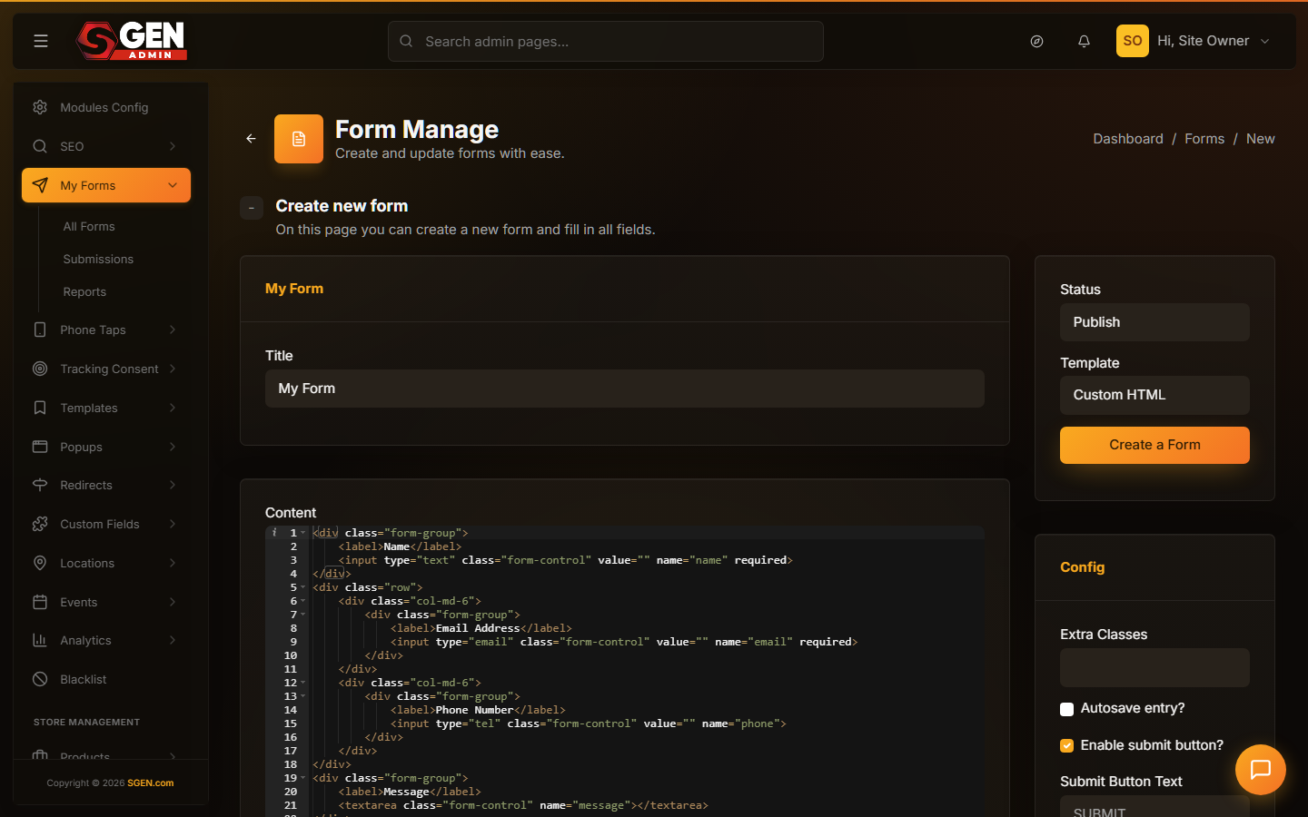1308x817 pixels.
Task: Click the Extra Classes input field
Action: (x=1154, y=667)
